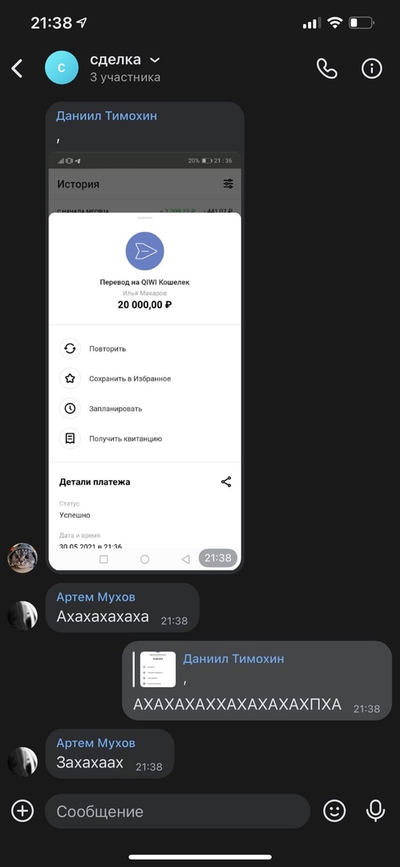Tap Артем Мухов avatar beside Захахаах

tap(22, 762)
